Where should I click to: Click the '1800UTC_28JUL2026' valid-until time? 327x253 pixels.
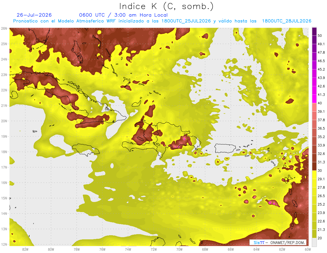pyautogui.click(x=287, y=21)
